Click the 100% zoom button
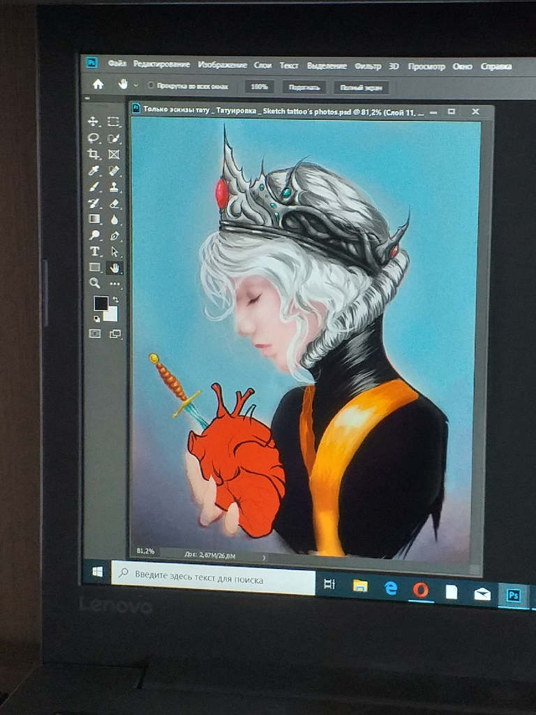 tap(260, 87)
